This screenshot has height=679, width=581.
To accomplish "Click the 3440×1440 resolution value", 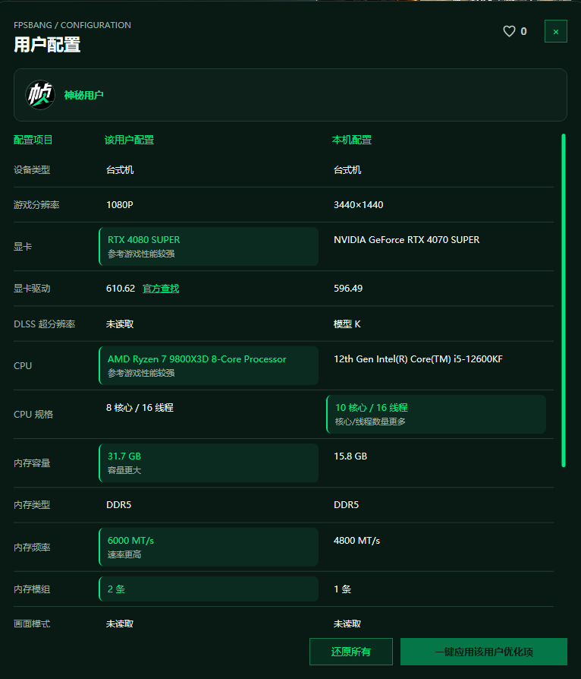I will pos(358,205).
